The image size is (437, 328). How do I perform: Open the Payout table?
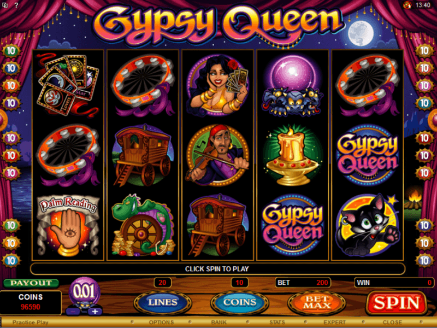31,283
